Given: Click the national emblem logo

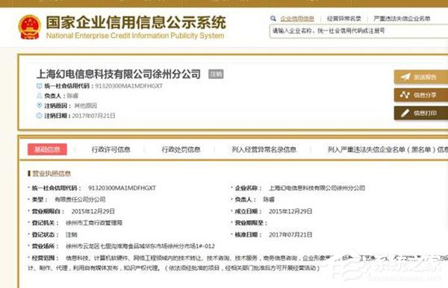Looking at the screenshot, I should coord(29,27).
